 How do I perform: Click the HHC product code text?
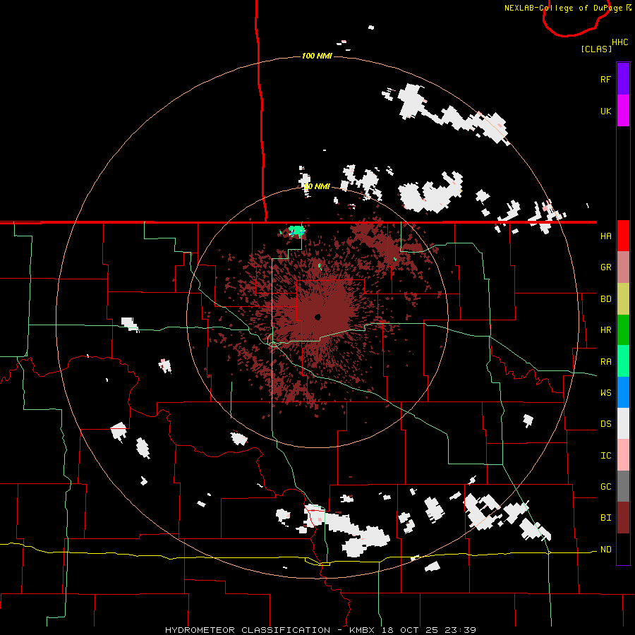coord(619,42)
